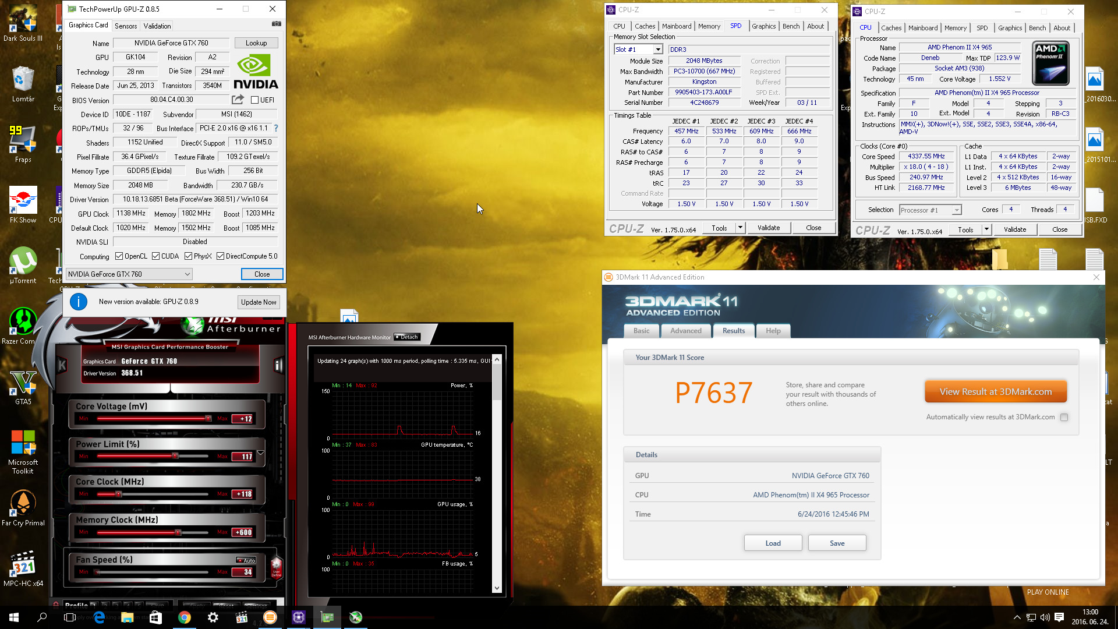Open the bus interface help question mark
The width and height of the screenshot is (1118, 629).
(276, 128)
